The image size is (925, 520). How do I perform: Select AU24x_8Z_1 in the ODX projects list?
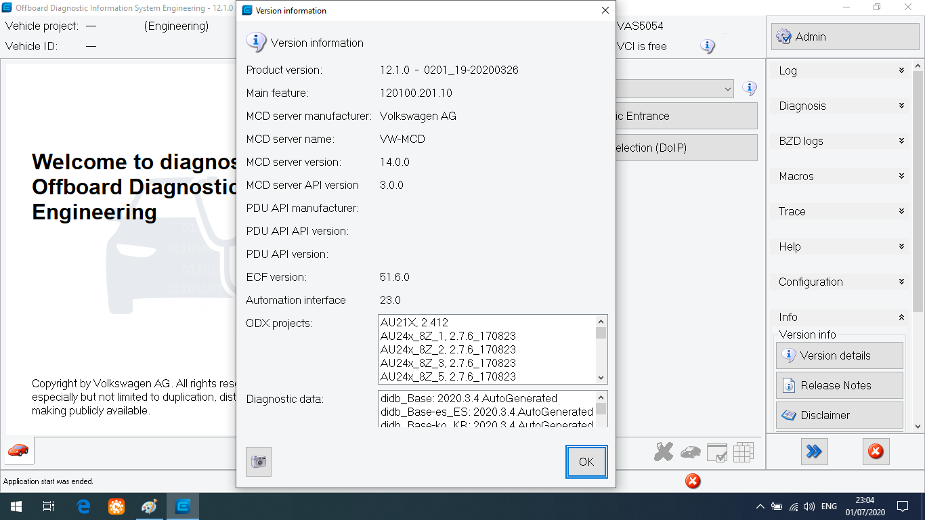(x=448, y=336)
